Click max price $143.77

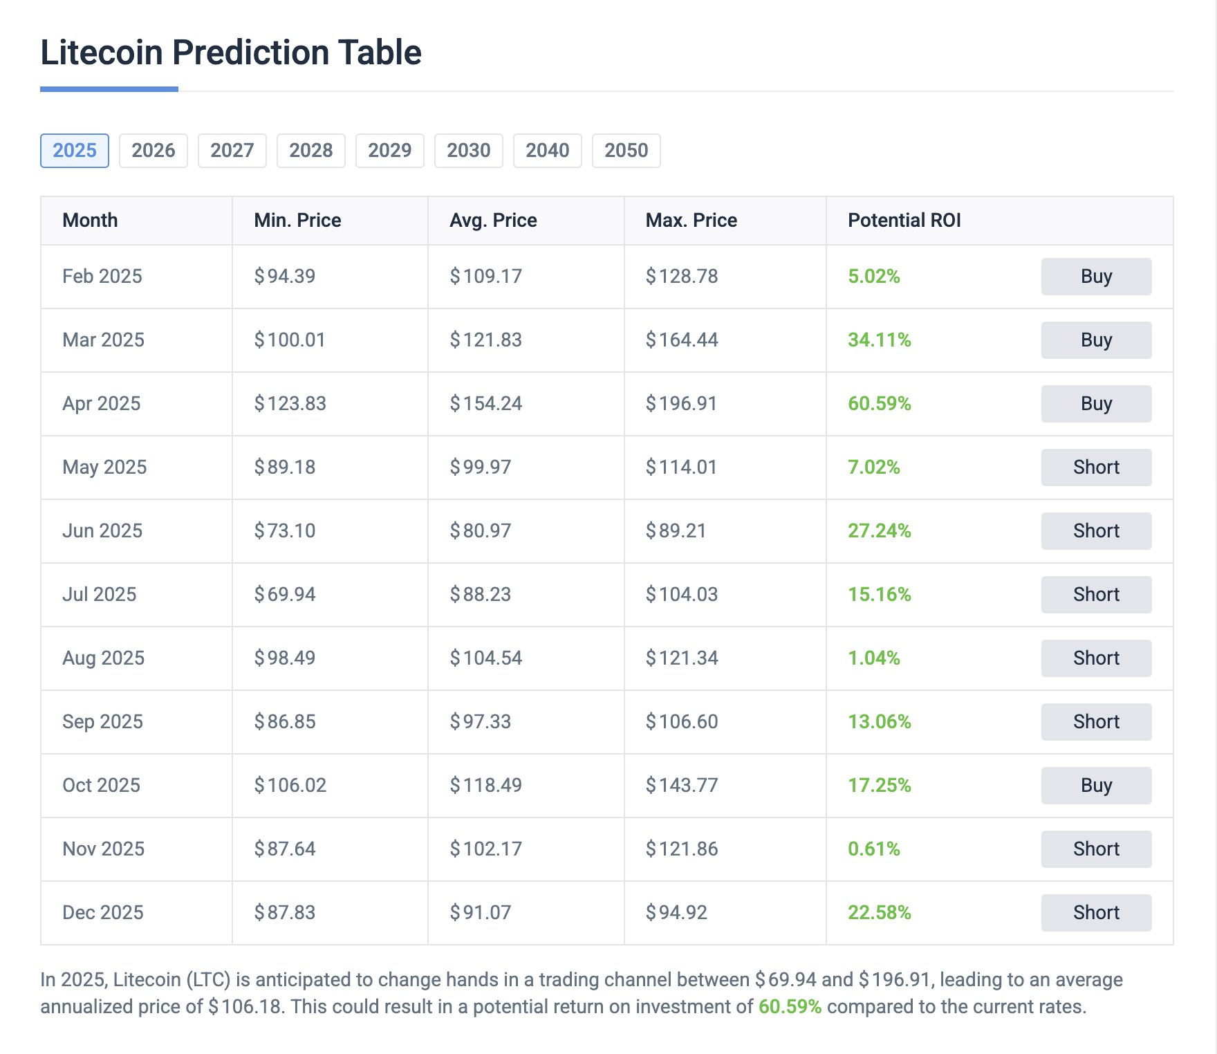pos(682,786)
